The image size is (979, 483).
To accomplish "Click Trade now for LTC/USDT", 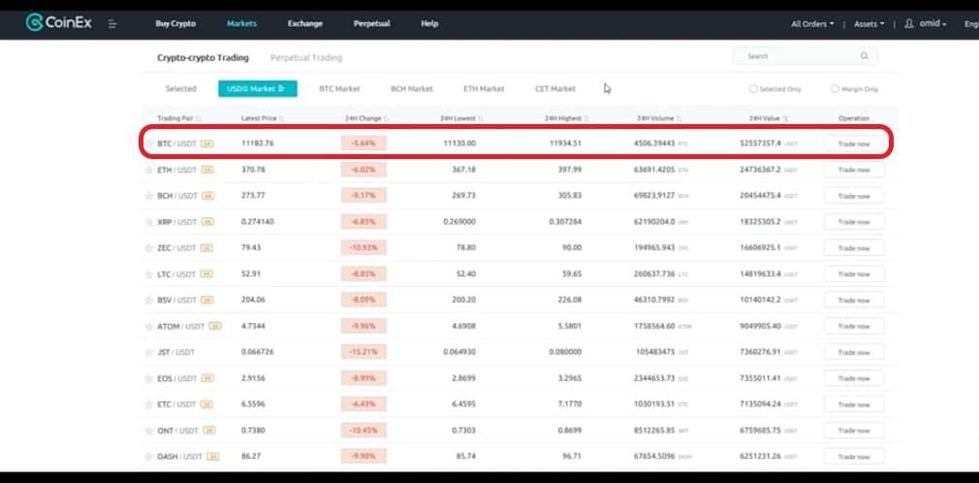I will coord(854,274).
